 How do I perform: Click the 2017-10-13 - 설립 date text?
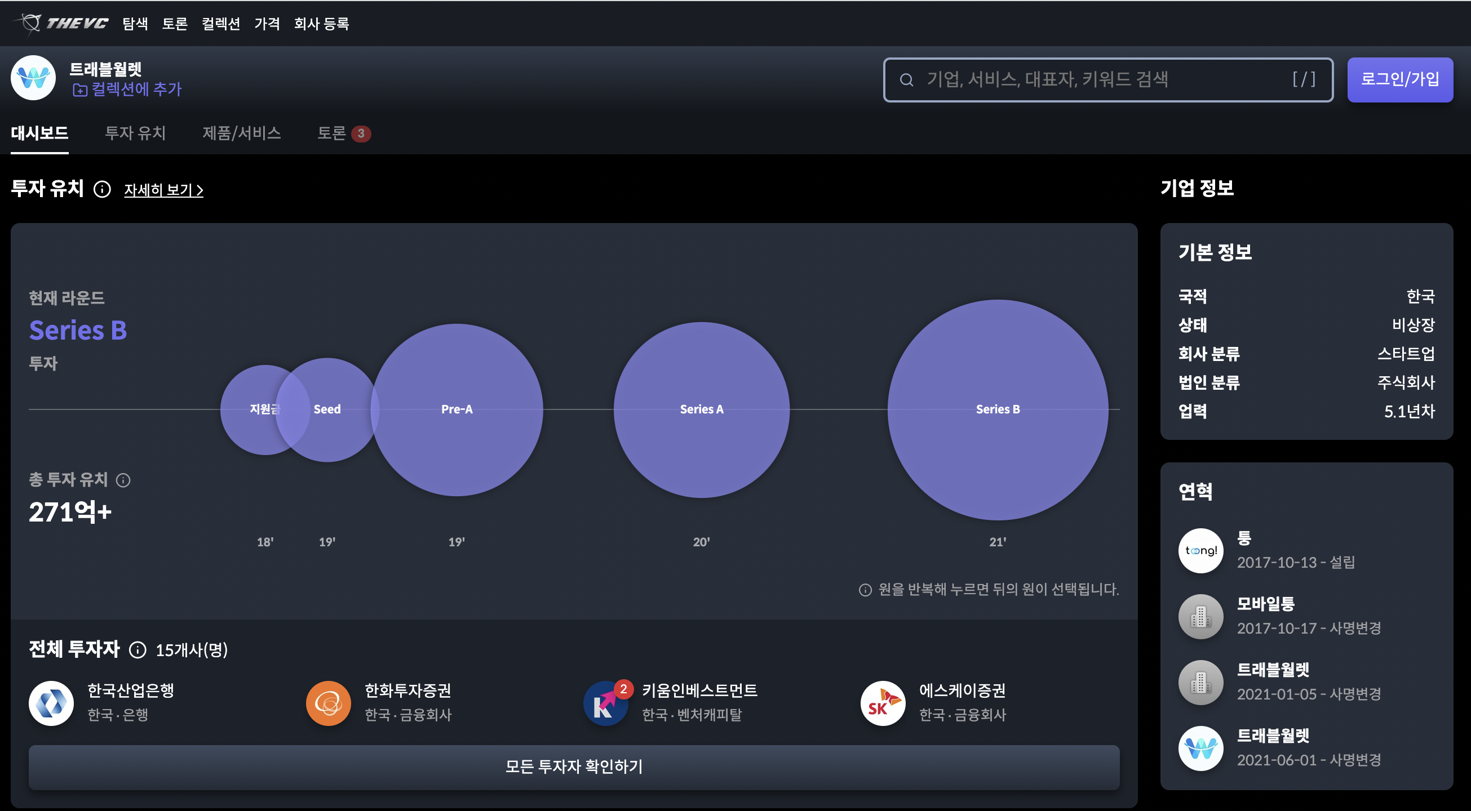pos(1296,563)
